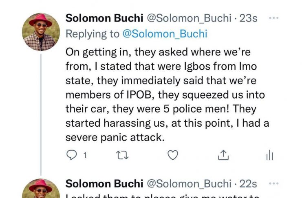Open more options on the 23s tweet
The height and width of the screenshot is (198, 302).
[274, 19]
